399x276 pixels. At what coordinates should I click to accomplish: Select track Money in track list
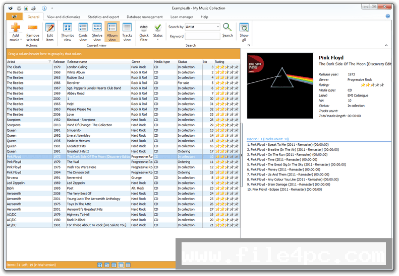click(x=283, y=169)
